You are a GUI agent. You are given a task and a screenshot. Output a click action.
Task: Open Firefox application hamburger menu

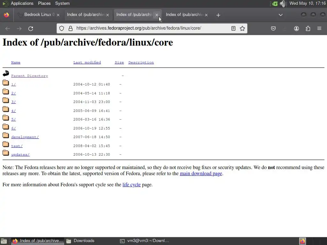[x=319, y=28]
